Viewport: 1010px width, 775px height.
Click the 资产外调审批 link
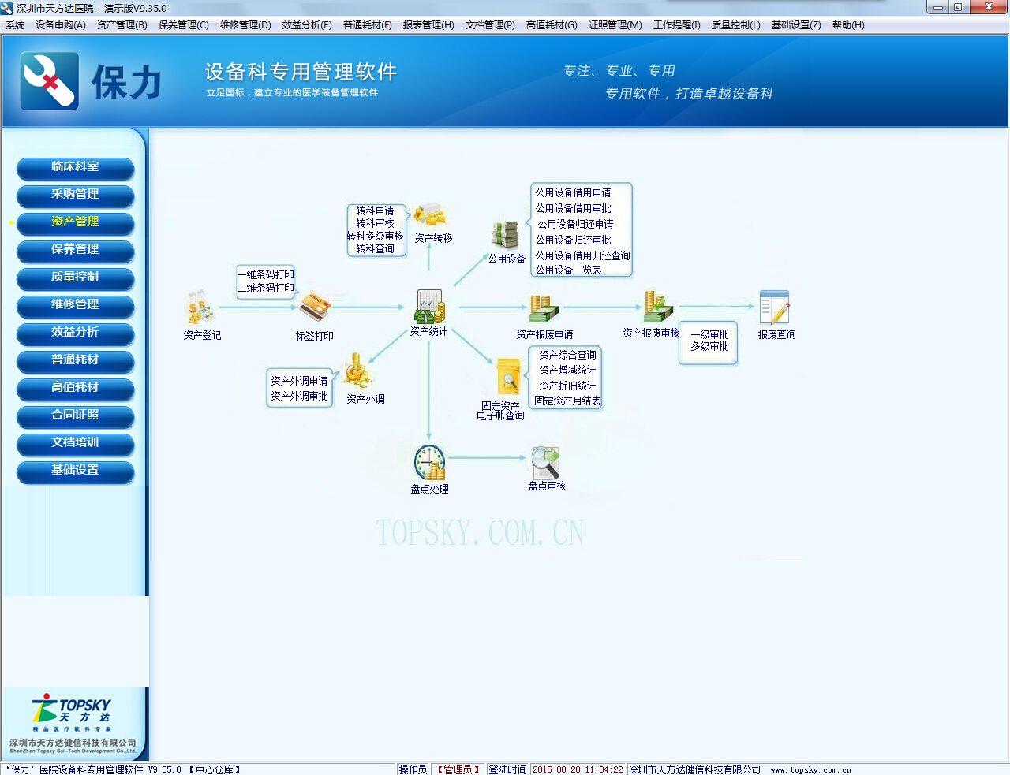click(299, 396)
